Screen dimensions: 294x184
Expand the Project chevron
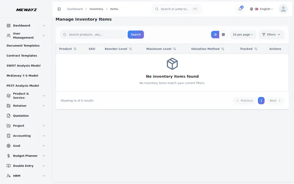click(x=43, y=125)
